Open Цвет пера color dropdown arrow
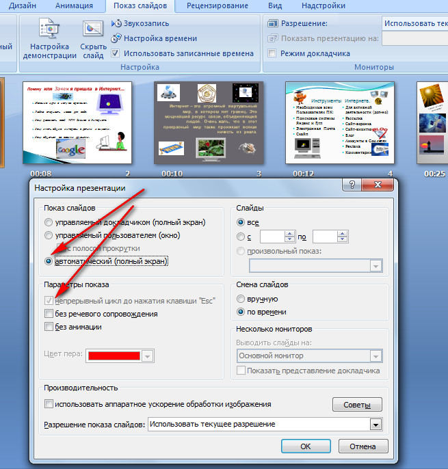 (x=147, y=356)
